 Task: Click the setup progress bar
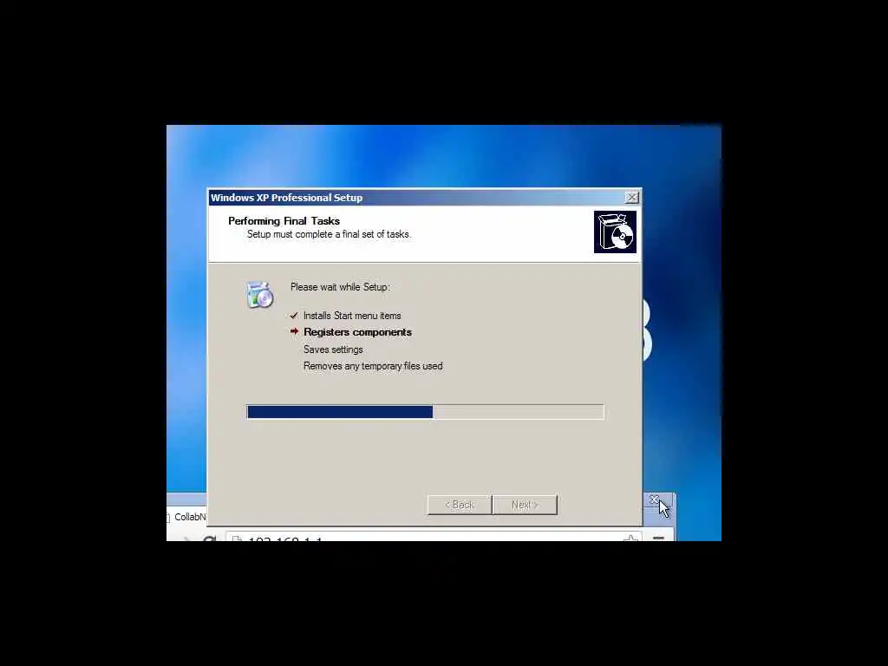point(425,412)
